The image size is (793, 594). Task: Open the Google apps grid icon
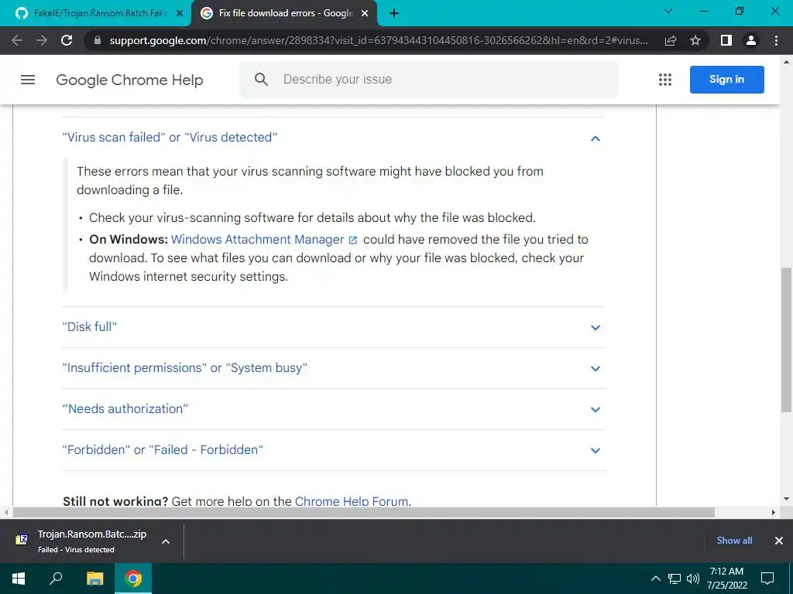(665, 80)
